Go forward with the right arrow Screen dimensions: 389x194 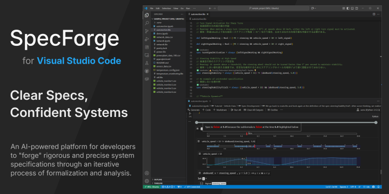[x=215, y=8]
